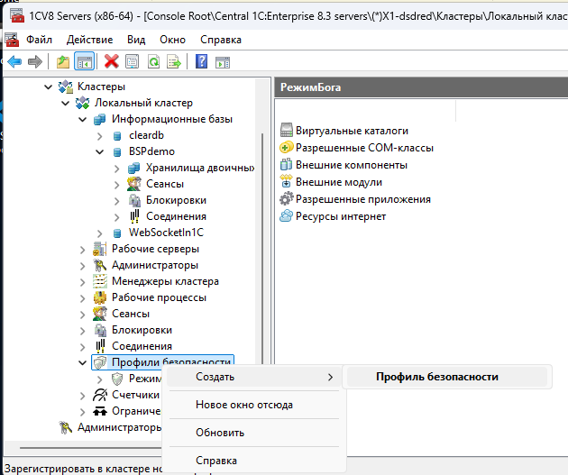Viewport: 568px width, 475px height.
Task: Select Соединения under BSPdemo
Action: click(x=176, y=216)
